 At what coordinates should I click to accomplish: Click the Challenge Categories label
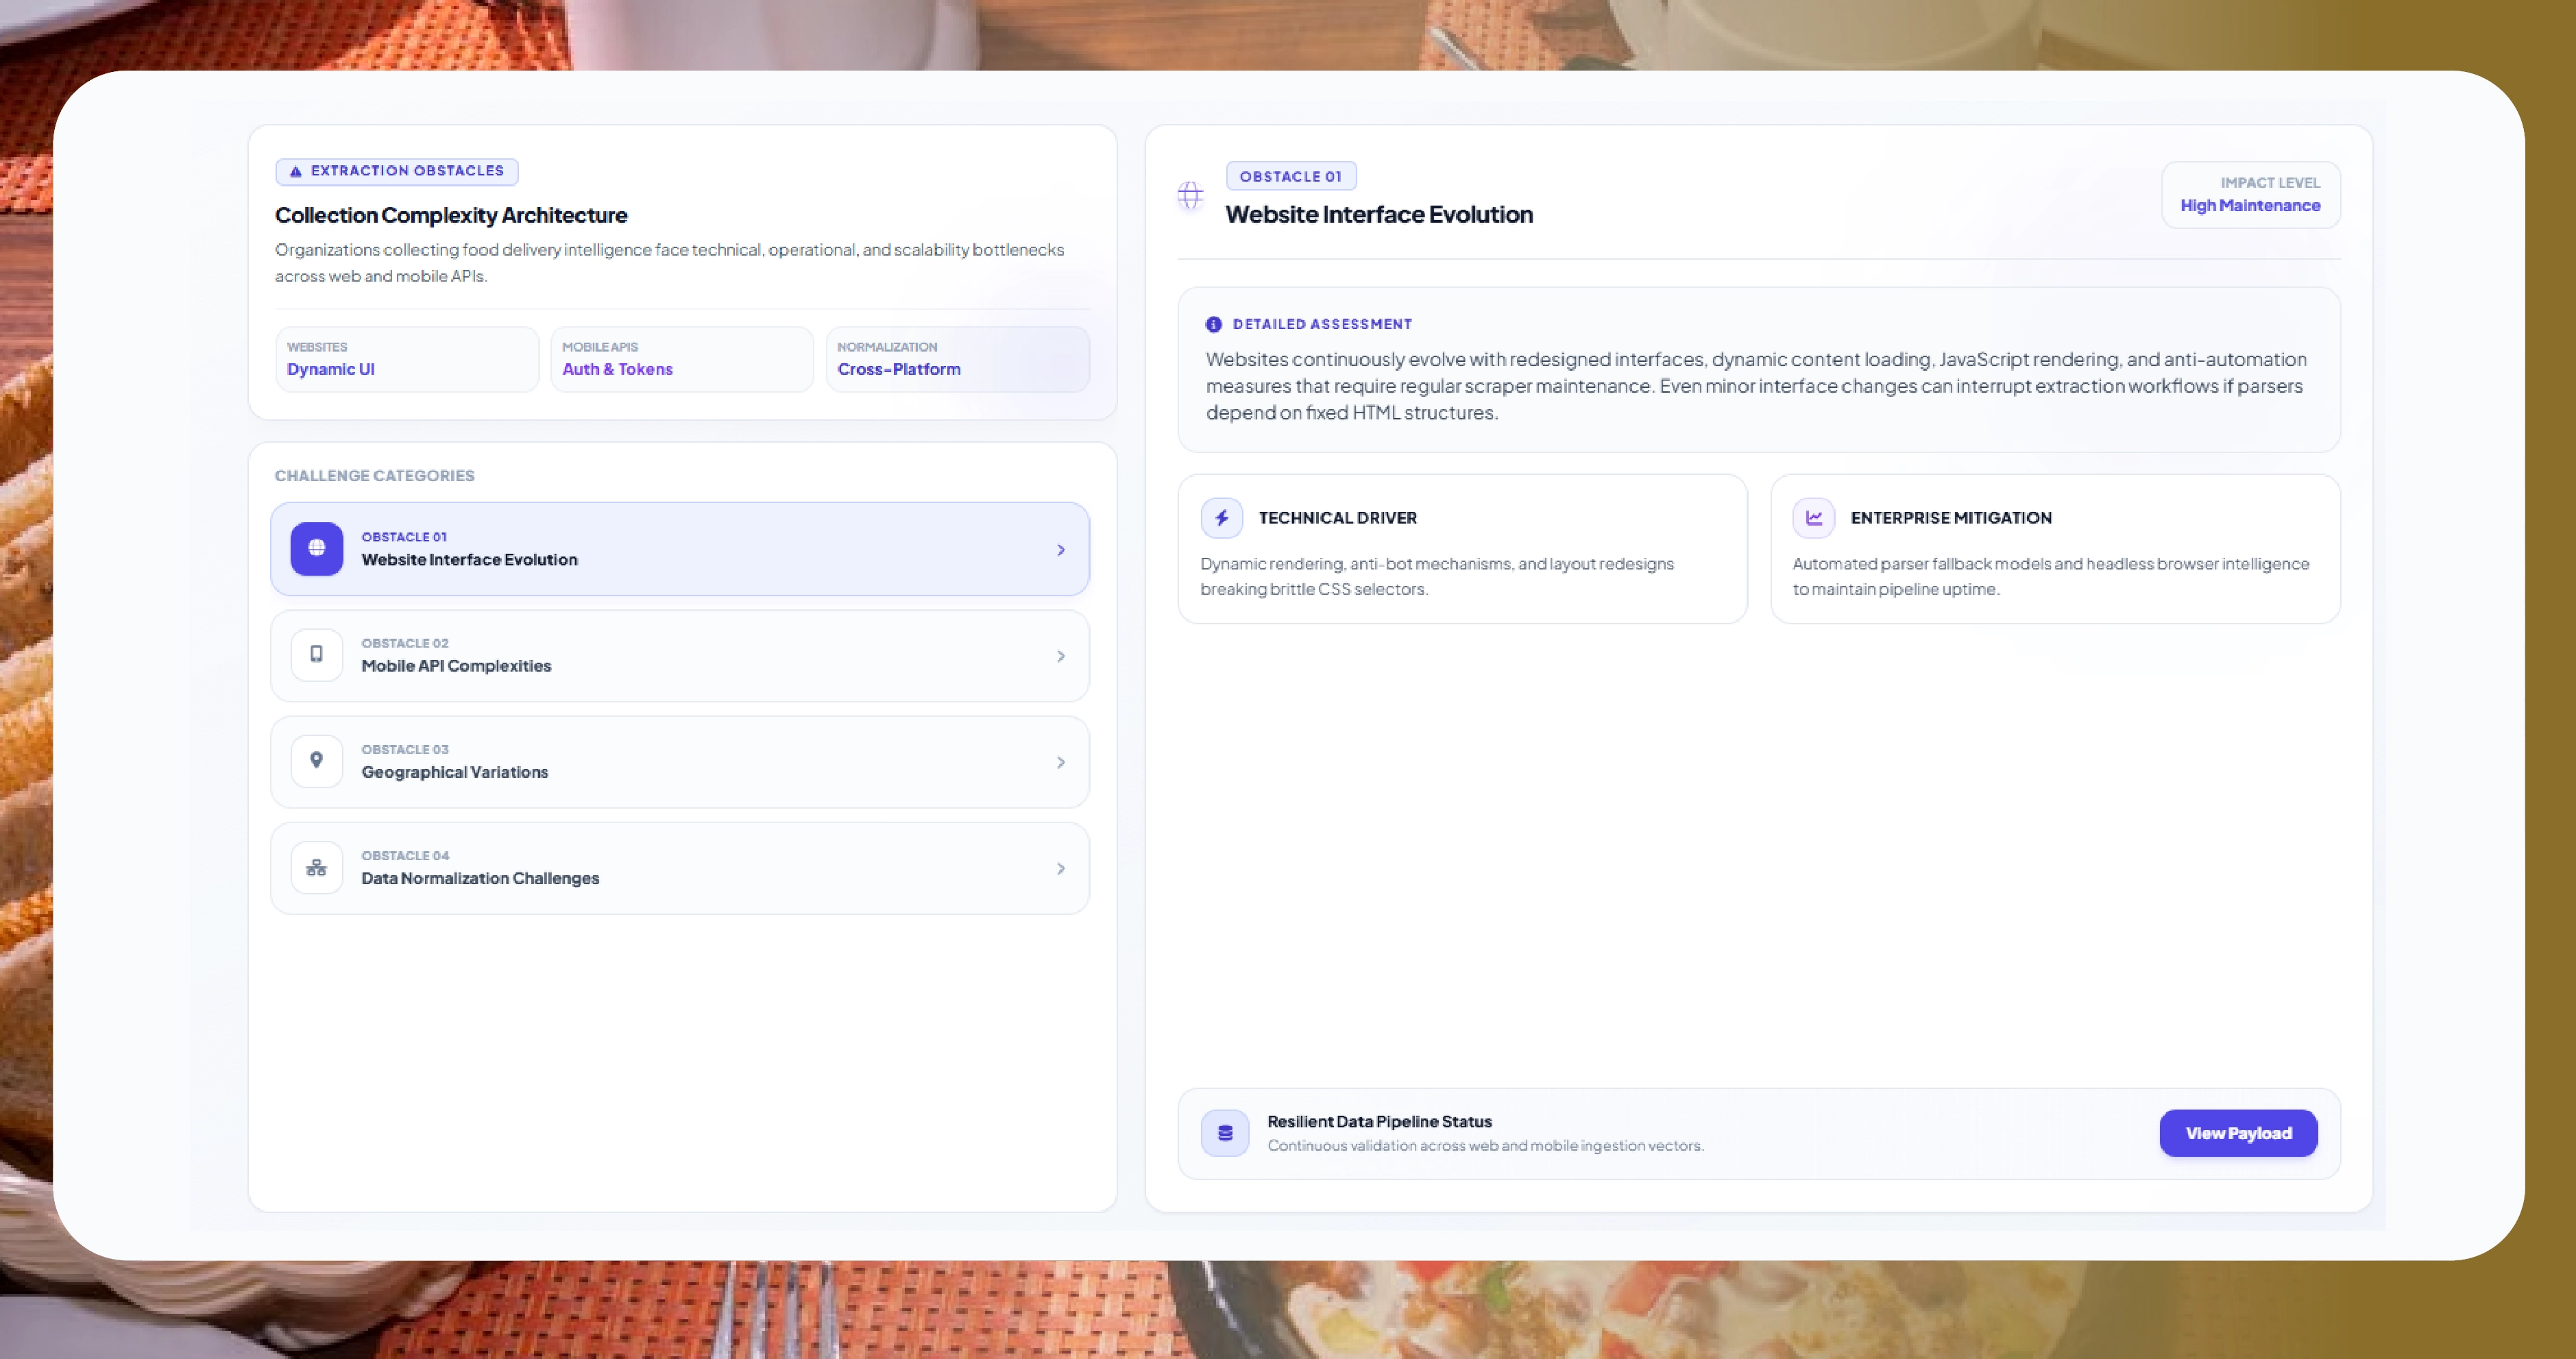(x=374, y=475)
